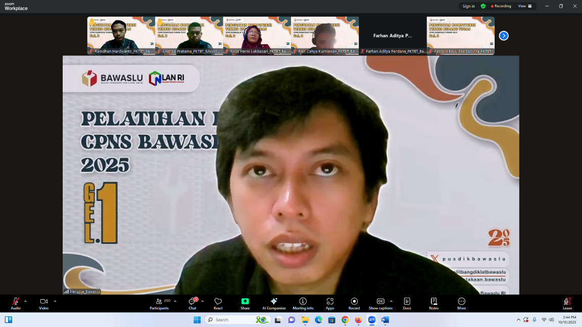Click the Sign in button
This screenshot has width=582, height=327.
(468, 6)
